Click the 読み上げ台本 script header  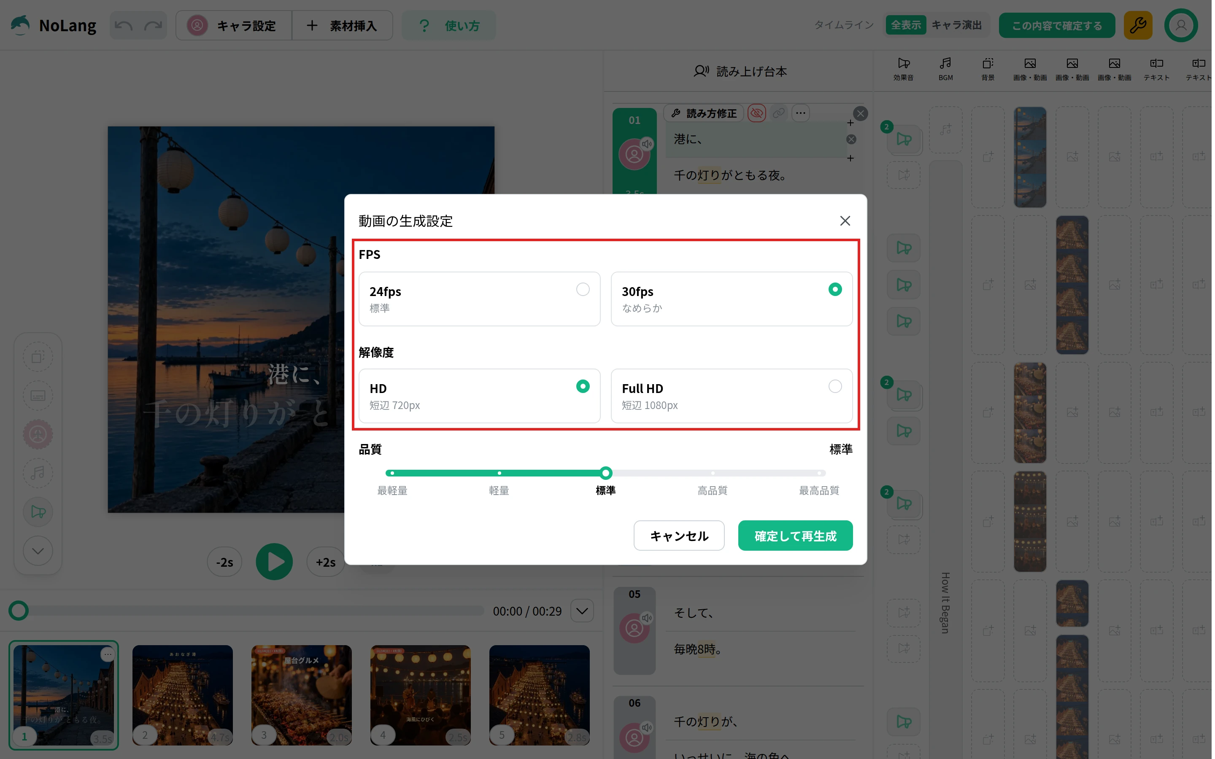(x=740, y=71)
